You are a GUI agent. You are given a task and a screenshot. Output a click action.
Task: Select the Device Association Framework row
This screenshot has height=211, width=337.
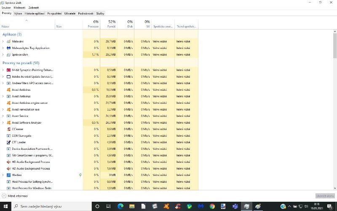[x=99, y=149]
